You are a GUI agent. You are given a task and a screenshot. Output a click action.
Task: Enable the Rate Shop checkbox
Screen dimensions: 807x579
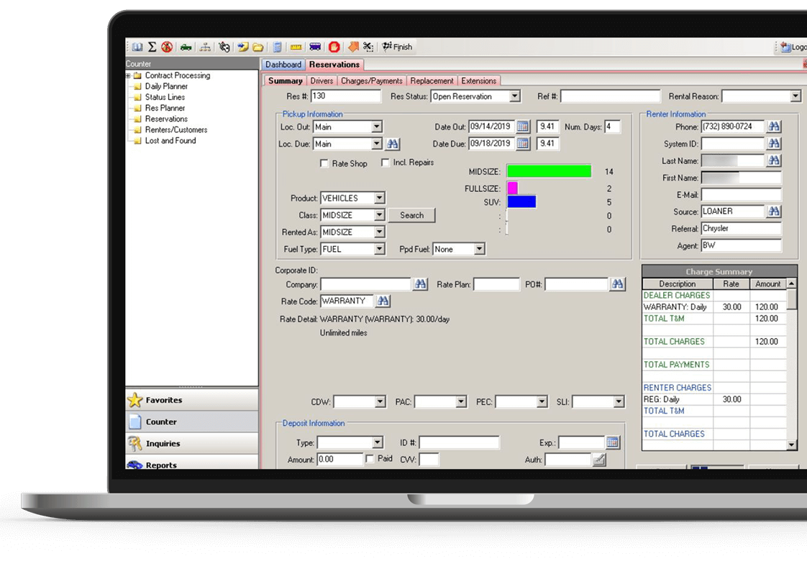click(324, 163)
